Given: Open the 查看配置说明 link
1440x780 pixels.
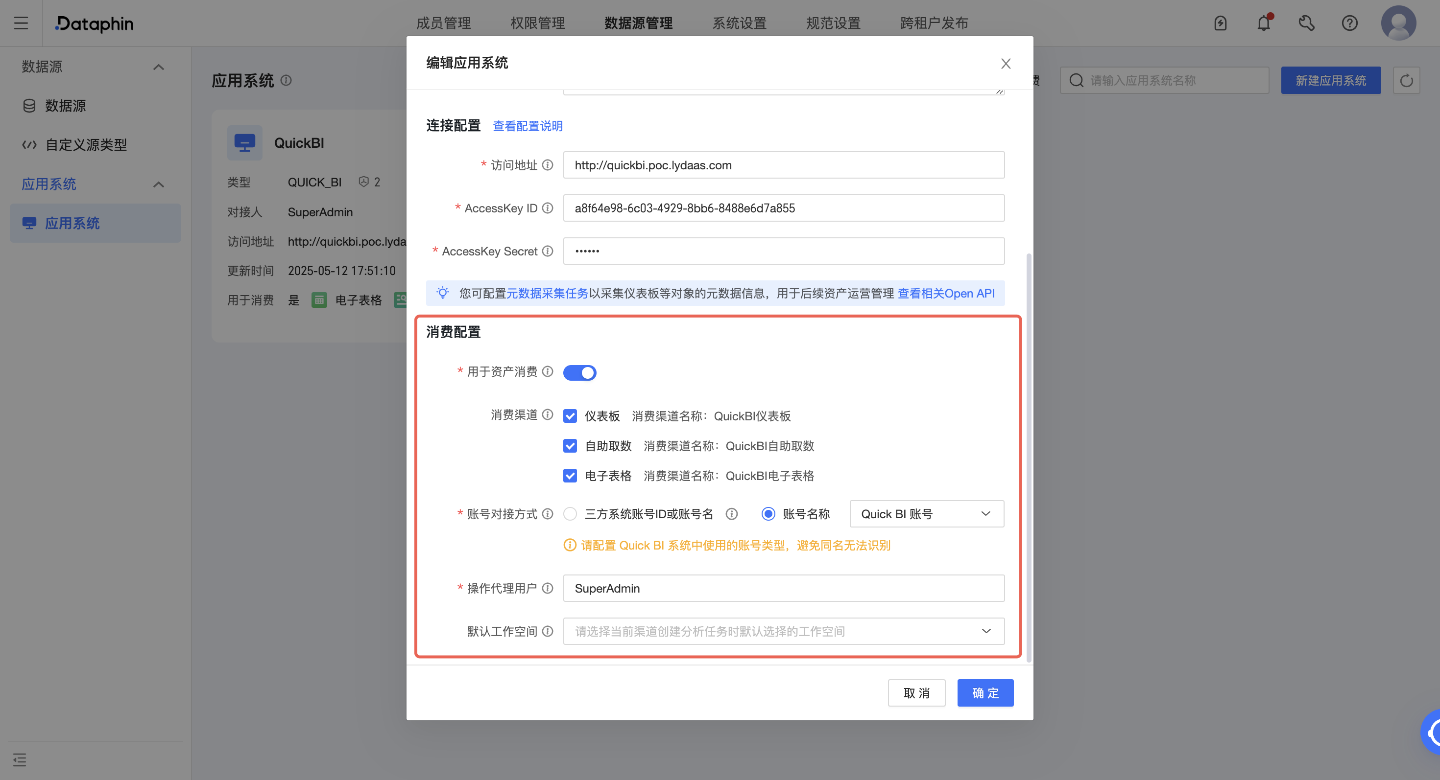Looking at the screenshot, I should 527,126.
